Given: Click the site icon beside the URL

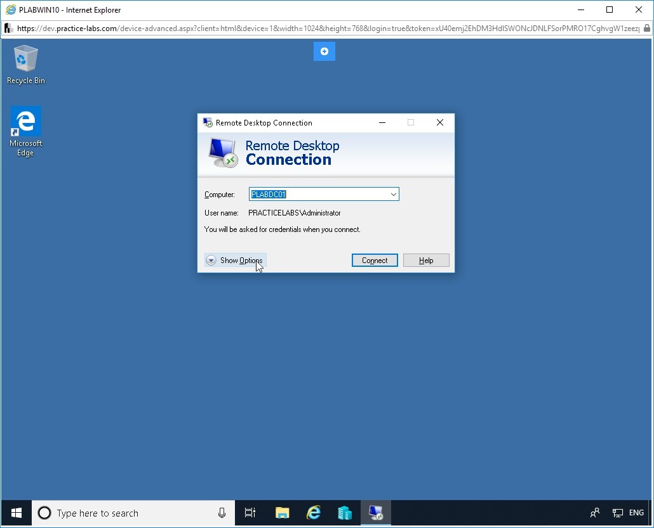Looking at the screenshot, I should coord(8,29).
